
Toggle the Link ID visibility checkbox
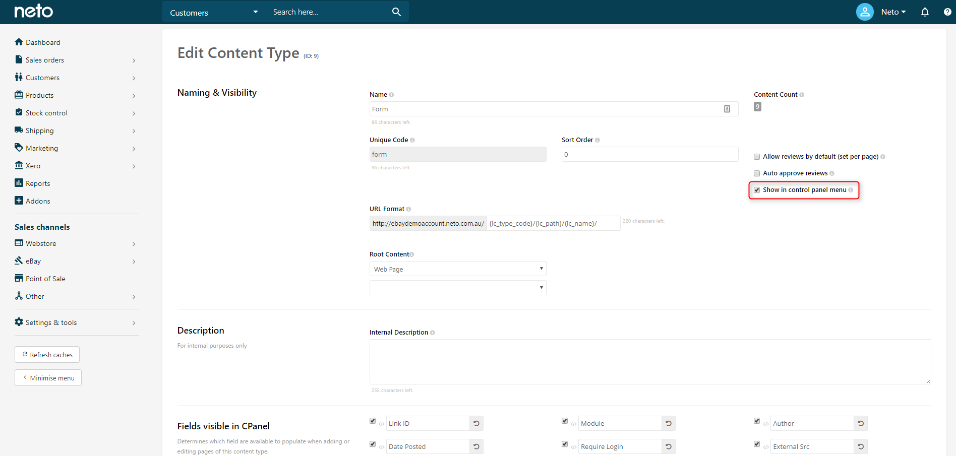click(x=373, y=421)
